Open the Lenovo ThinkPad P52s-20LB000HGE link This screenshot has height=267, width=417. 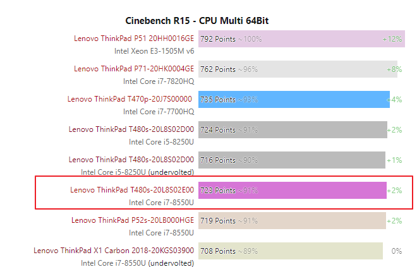point(133,220)
